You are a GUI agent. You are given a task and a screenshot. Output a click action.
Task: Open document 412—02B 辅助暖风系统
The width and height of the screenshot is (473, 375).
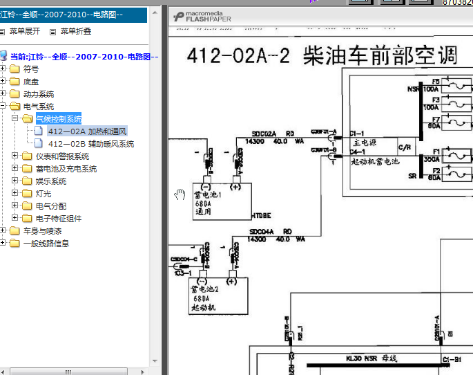click(x=91, y=144)
